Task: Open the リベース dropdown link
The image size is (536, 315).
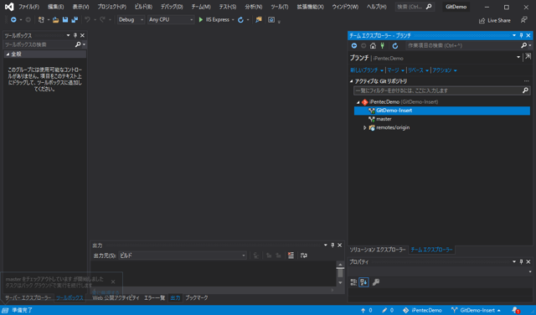Action: click(418, 70)
